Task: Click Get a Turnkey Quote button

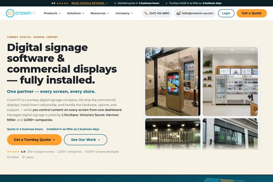Action: (x=34, y=140)
